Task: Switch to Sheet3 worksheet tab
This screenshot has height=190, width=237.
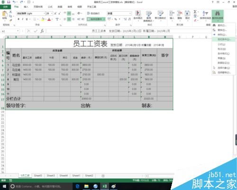Action: (51, 176)
